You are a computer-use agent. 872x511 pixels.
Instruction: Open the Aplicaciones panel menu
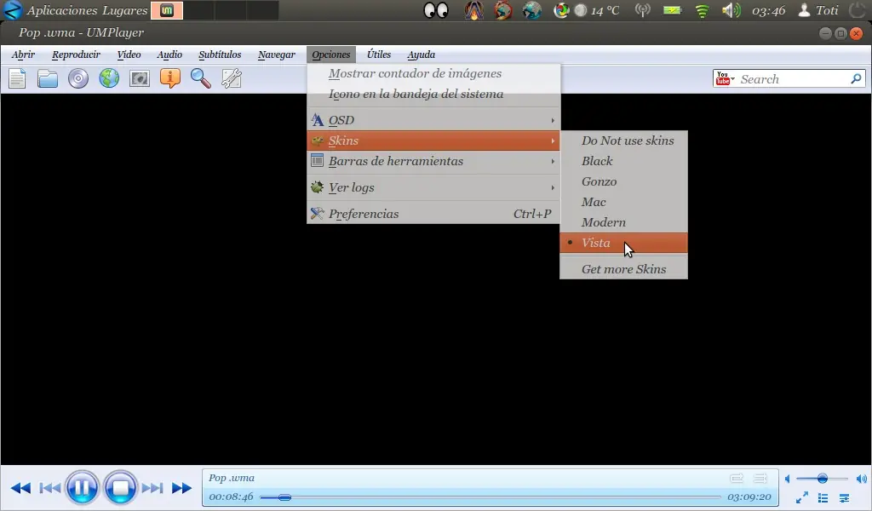[61, 10]
